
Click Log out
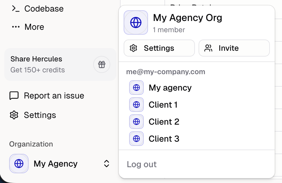(x=141, y=164)
